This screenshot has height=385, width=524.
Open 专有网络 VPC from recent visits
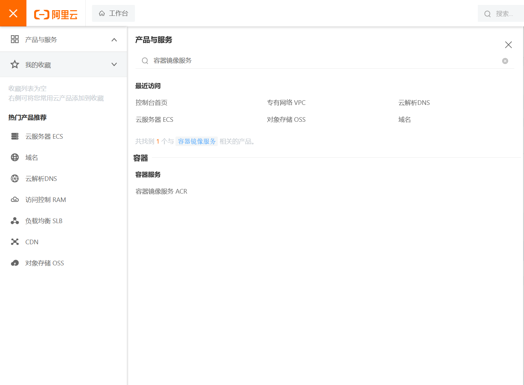coord(286,103)
